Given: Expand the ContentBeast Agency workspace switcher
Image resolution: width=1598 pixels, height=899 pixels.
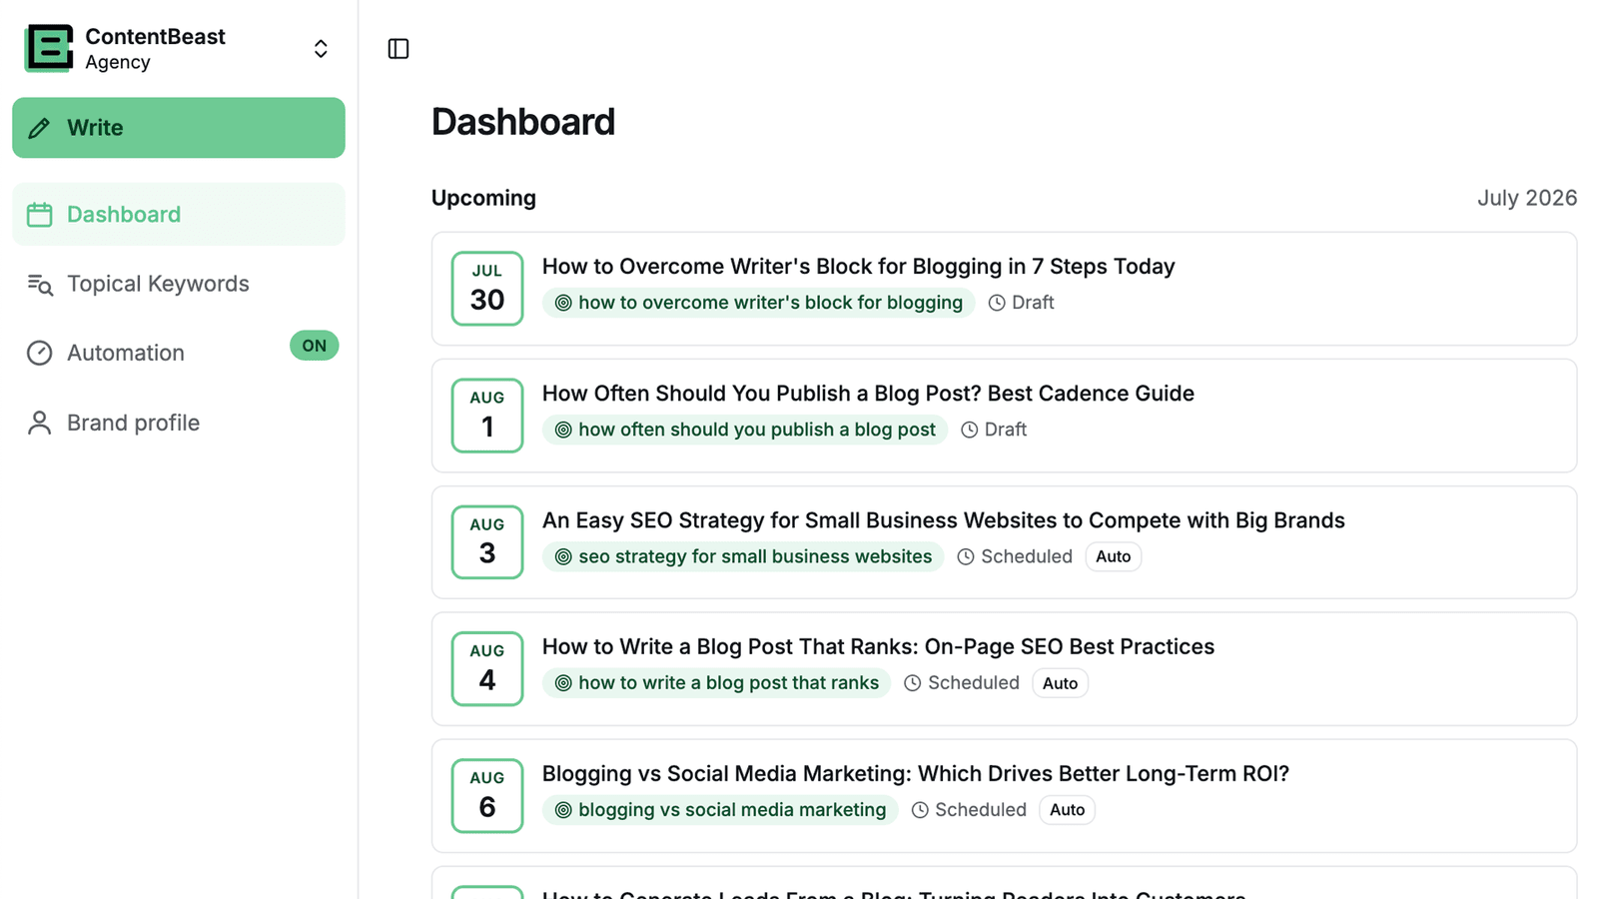Looking at the screenshot, I should coord(321,49).
